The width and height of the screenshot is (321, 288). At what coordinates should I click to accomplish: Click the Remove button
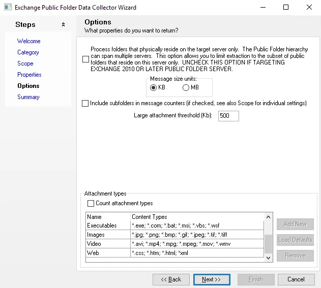295,255
